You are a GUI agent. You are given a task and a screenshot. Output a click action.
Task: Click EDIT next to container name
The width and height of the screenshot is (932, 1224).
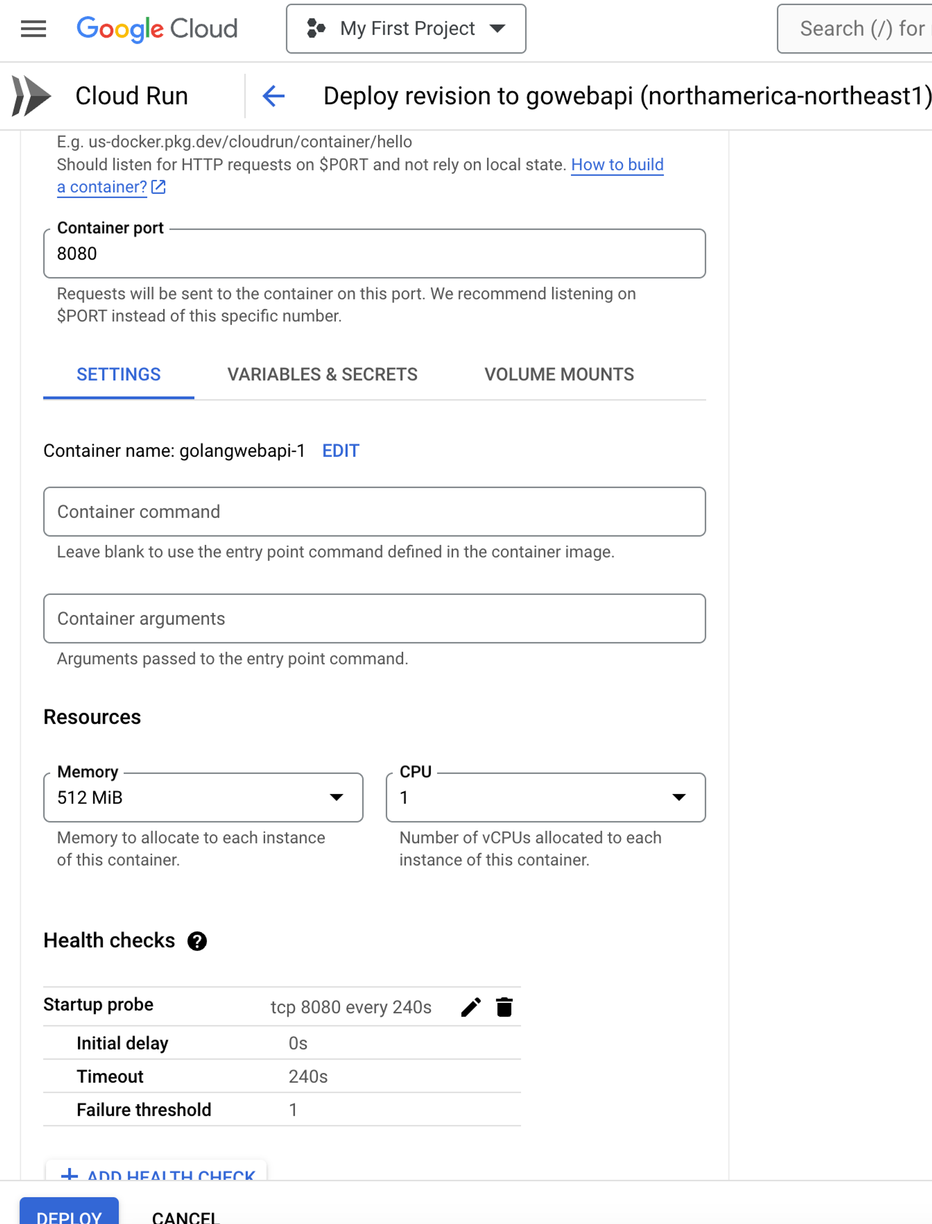pyautogui.click(x=341, y=451)
